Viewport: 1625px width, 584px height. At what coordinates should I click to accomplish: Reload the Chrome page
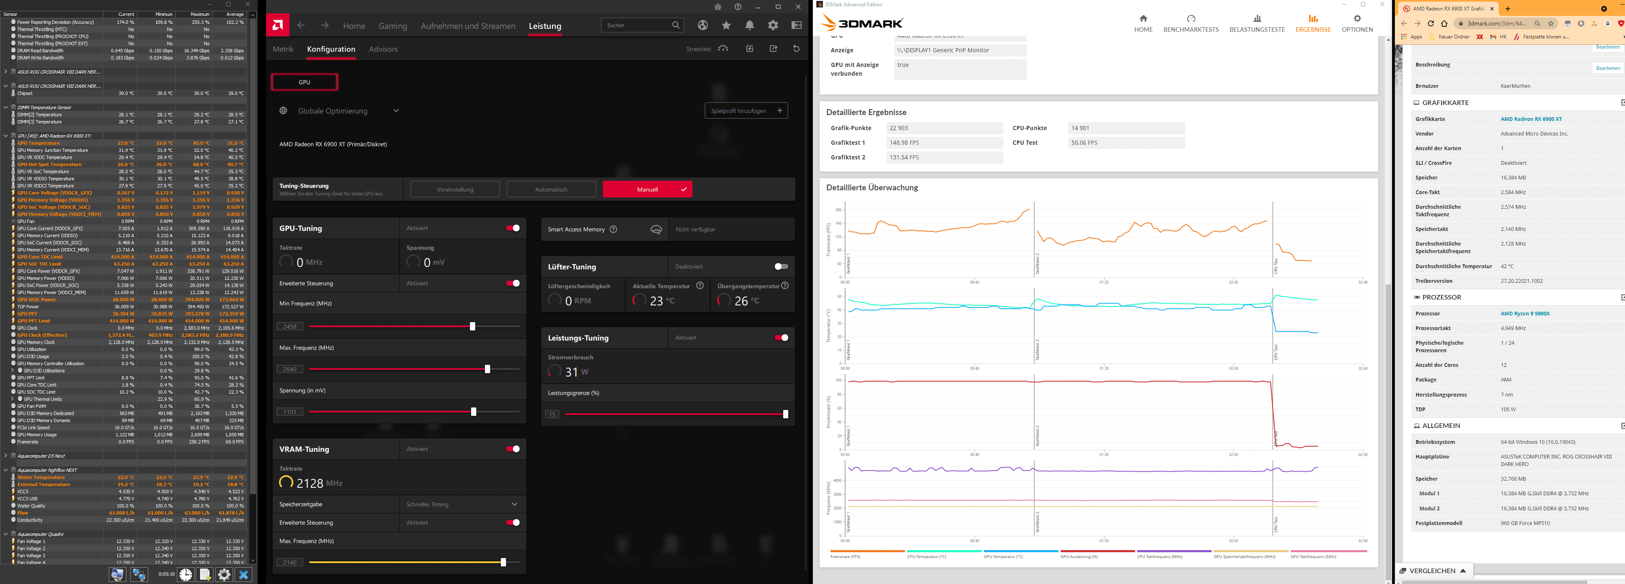point(1430,23)
